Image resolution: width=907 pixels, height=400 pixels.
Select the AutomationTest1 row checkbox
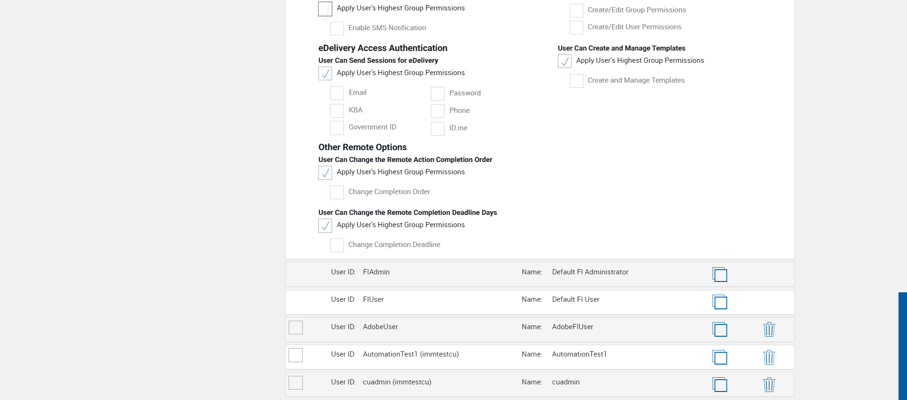pos(296,355)
